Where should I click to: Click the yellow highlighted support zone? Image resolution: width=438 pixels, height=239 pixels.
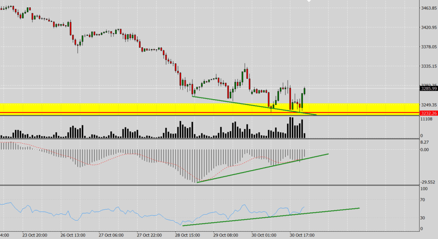pos(128,107)
